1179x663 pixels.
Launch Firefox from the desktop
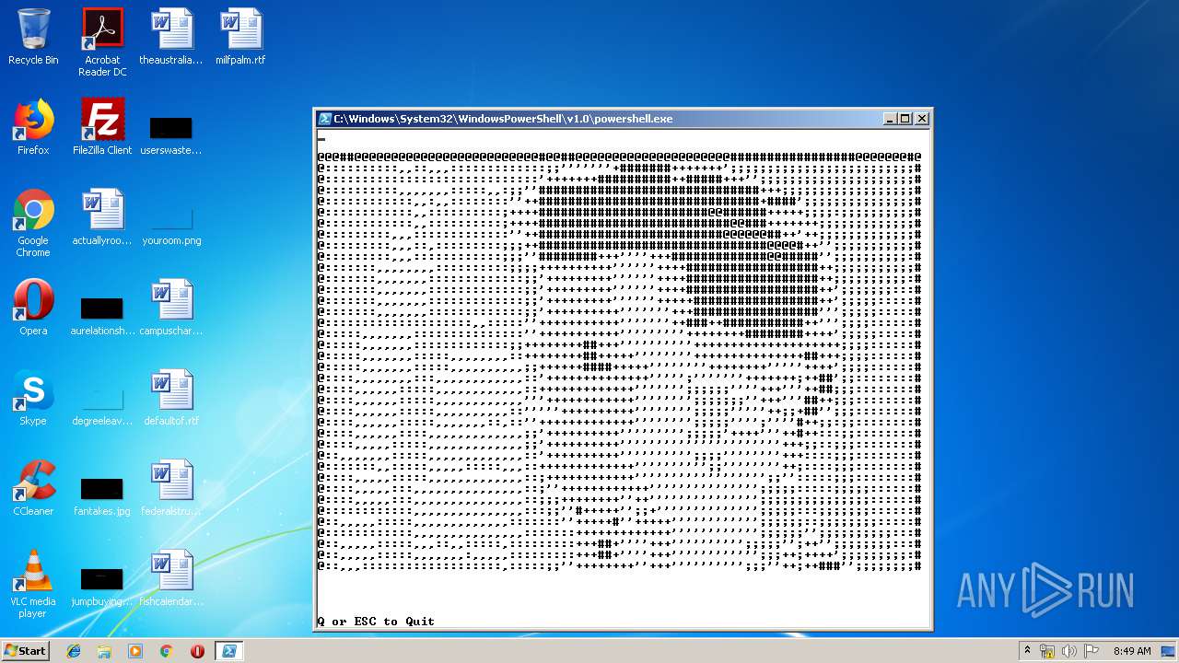33,127
